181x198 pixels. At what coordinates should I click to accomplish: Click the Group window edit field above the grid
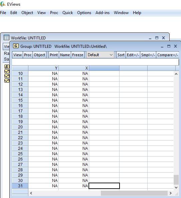pyautogui.click(x=95, y=62)
